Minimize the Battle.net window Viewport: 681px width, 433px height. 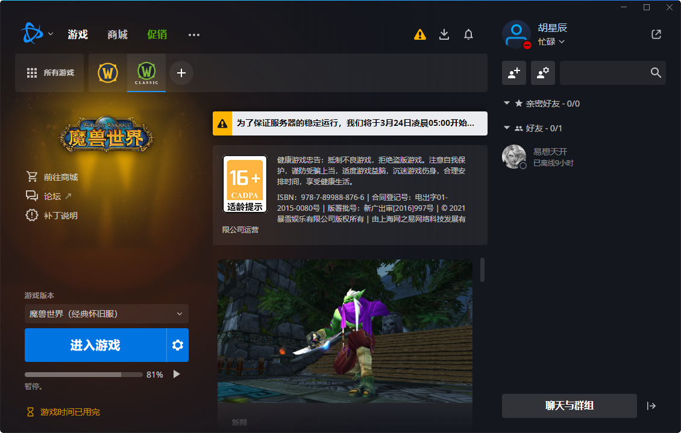(x=624, y=7)
